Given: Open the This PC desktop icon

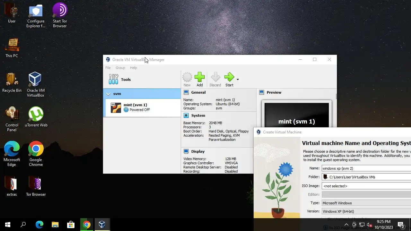Looking at the screenshot, I should point(12,48).
